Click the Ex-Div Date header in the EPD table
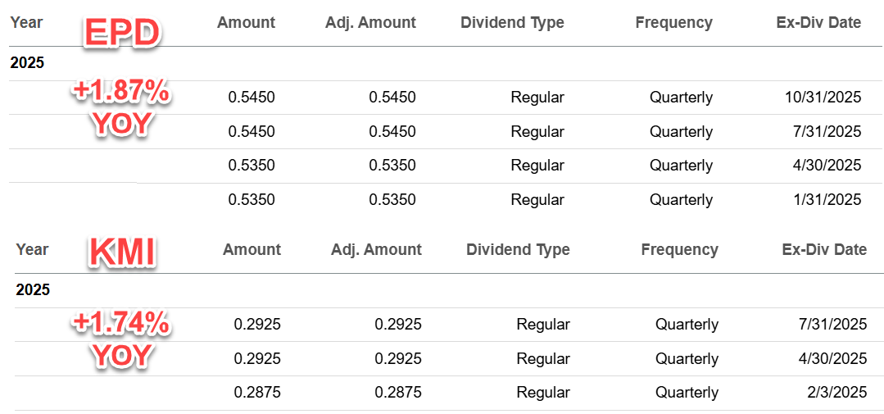884x414 pixels. (x=818, y=22)
